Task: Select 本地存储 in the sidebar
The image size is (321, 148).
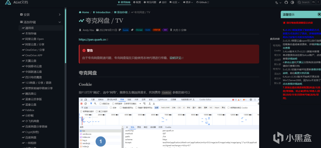Action: [41, 33]
